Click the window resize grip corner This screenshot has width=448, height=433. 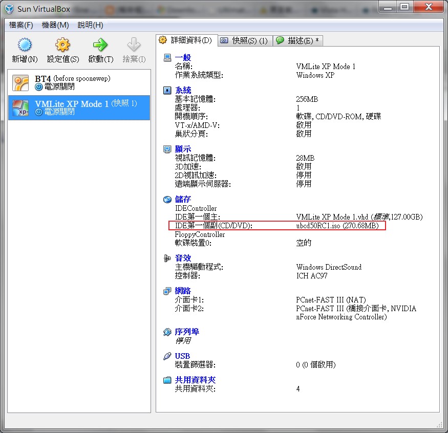click(439, 425)
